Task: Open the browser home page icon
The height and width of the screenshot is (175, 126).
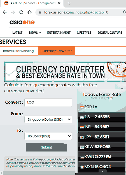Action: pos(29,12)
